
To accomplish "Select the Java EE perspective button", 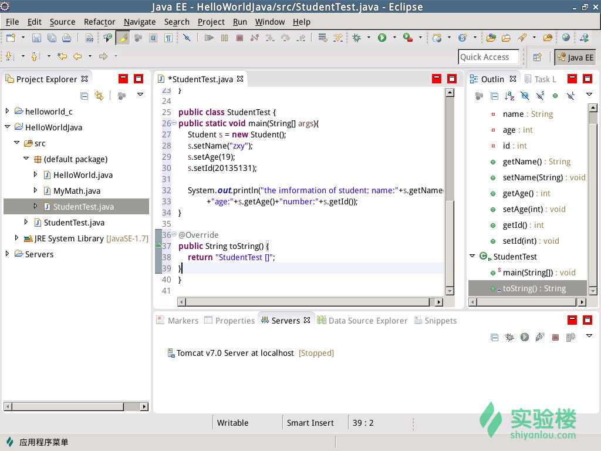I will tap(575, 57).
